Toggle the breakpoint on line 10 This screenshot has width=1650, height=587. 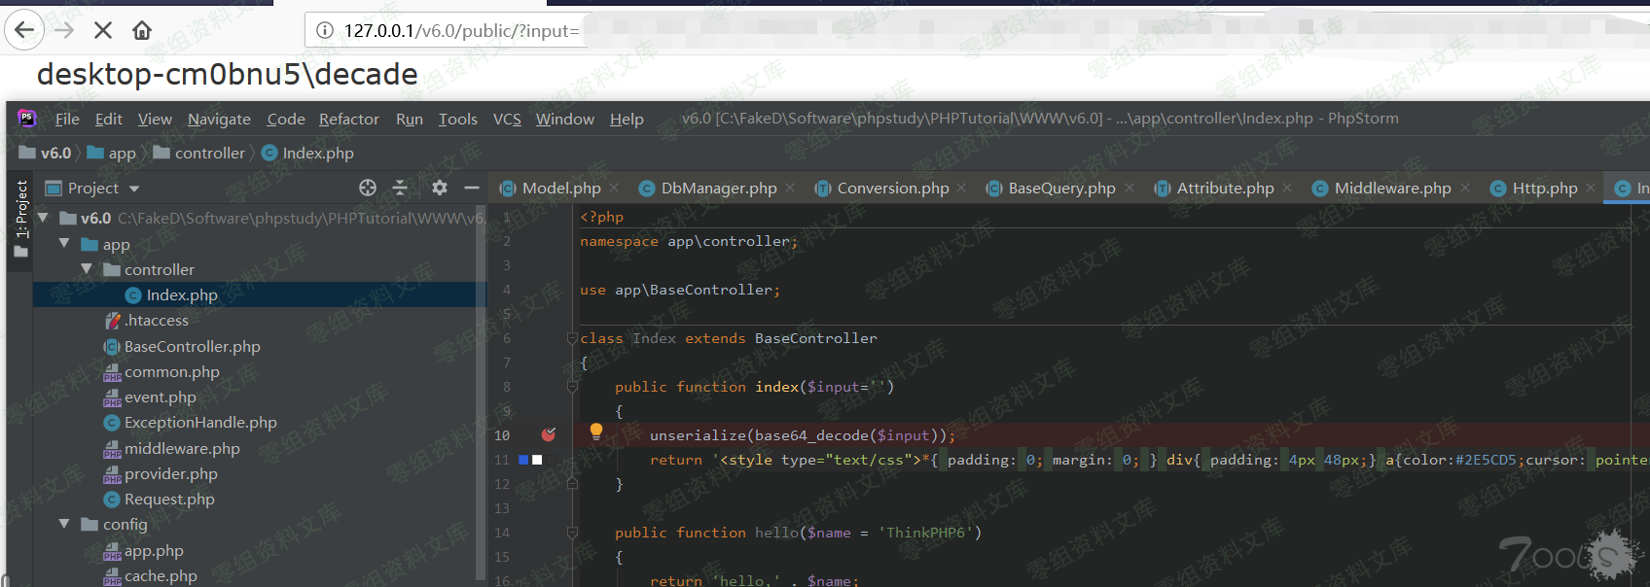click(x=549, y=435)
